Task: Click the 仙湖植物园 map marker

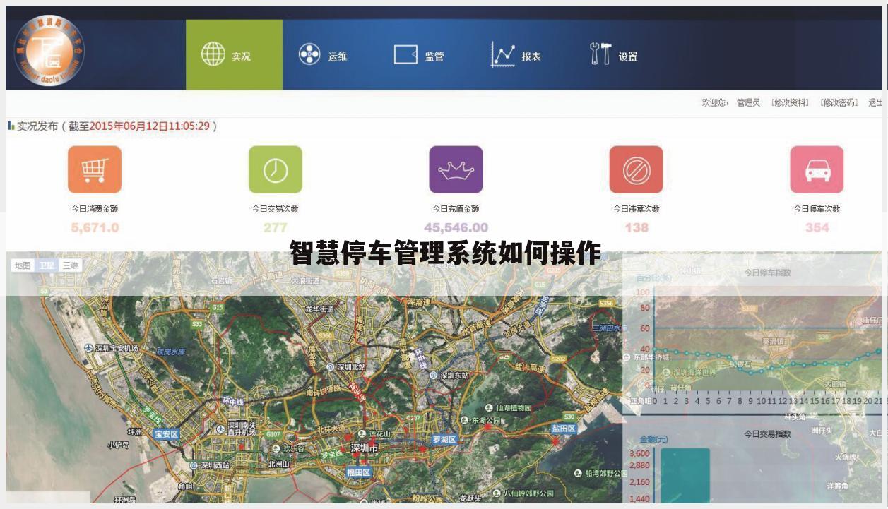Action: (x=508, y=407)
